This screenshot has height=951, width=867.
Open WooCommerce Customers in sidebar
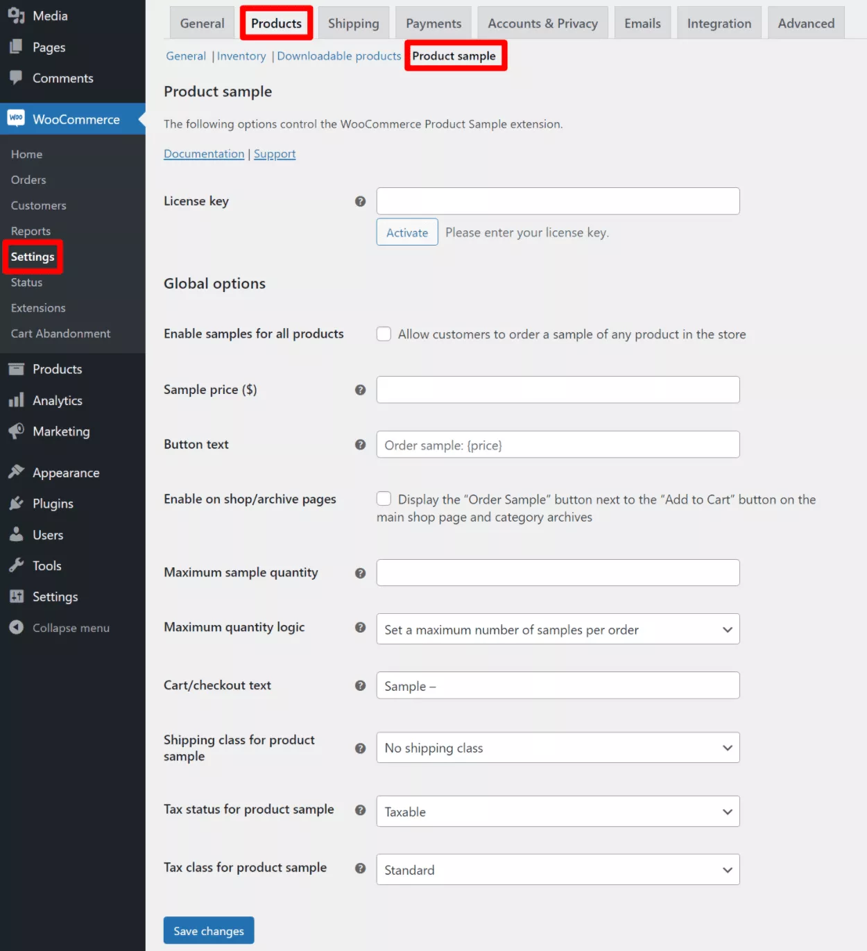pos(39,205)
